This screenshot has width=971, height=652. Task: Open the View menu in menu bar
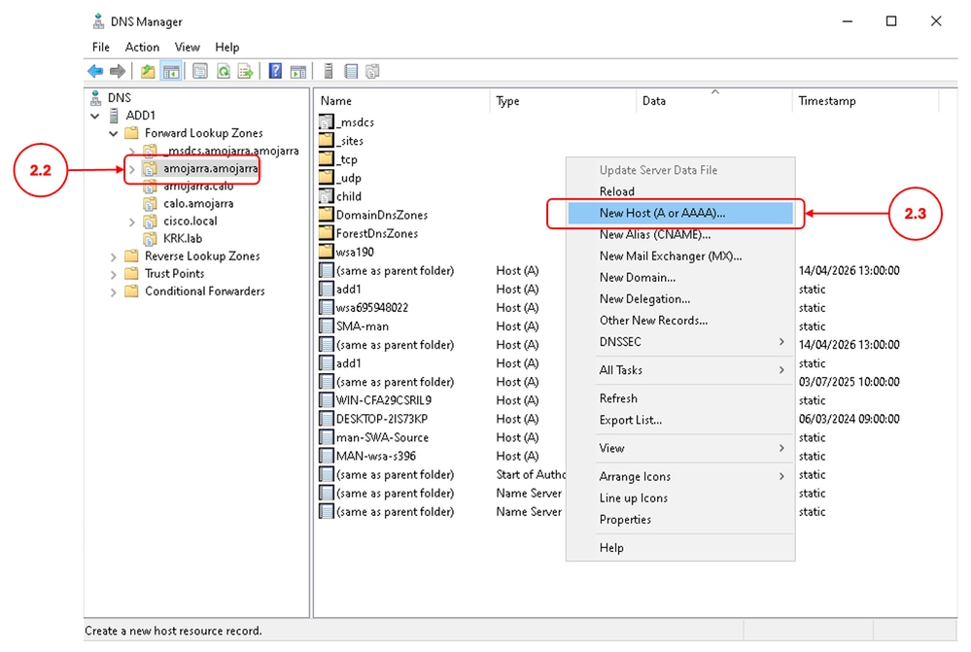coord(187,47)
